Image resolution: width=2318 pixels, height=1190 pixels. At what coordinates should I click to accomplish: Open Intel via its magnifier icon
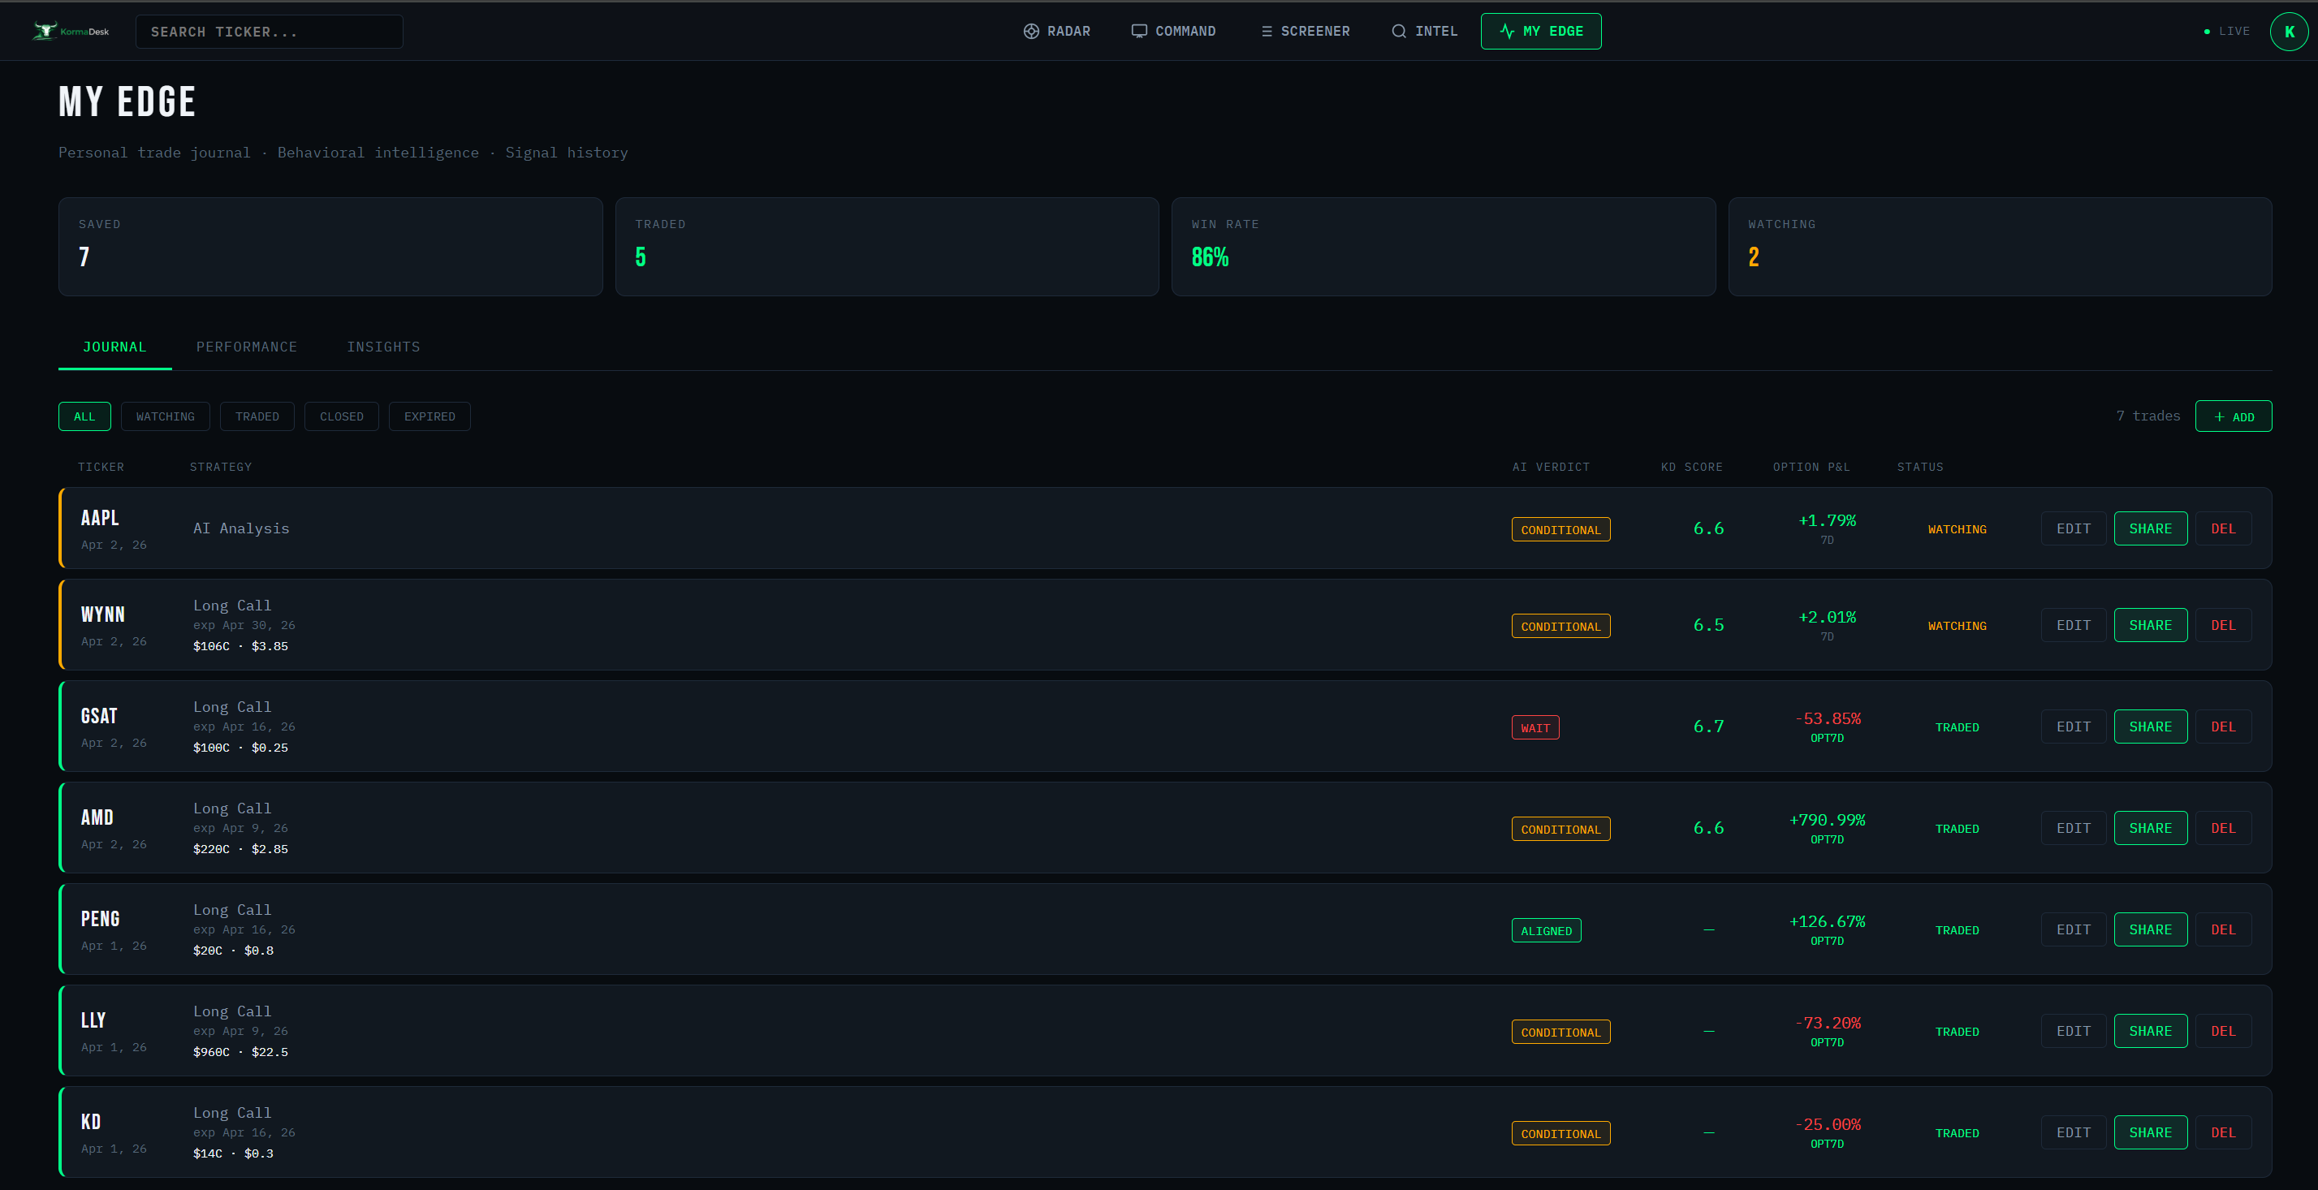click(x=1398, y=32)
